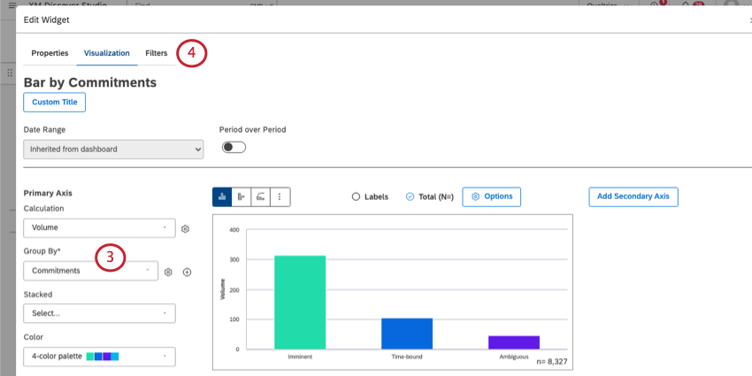Open the Stacked Select dropdown

(99, 313)
